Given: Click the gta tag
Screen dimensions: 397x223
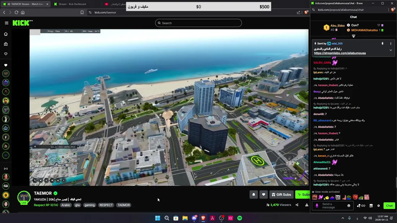Looking at the screenshot, I should coord(78,205).
